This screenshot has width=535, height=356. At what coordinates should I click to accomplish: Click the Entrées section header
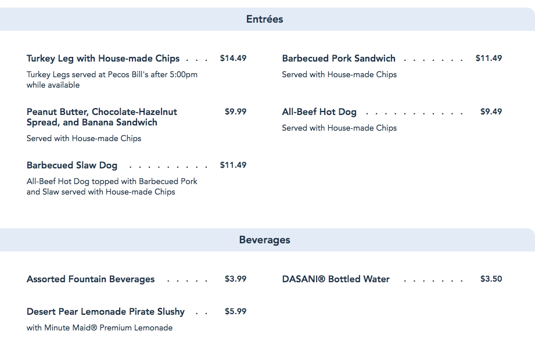pos(264,19)
